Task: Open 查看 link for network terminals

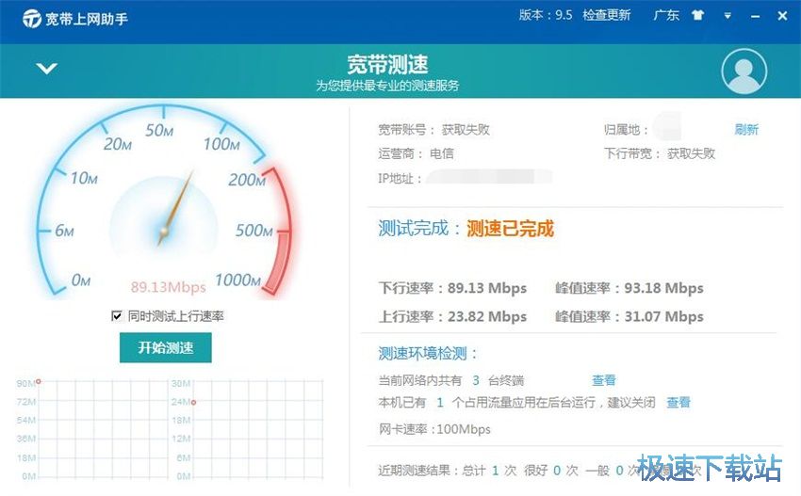Action: (604, 380)
